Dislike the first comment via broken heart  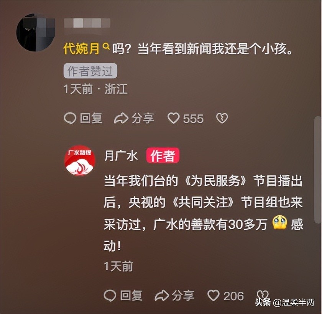coord(222,119)
